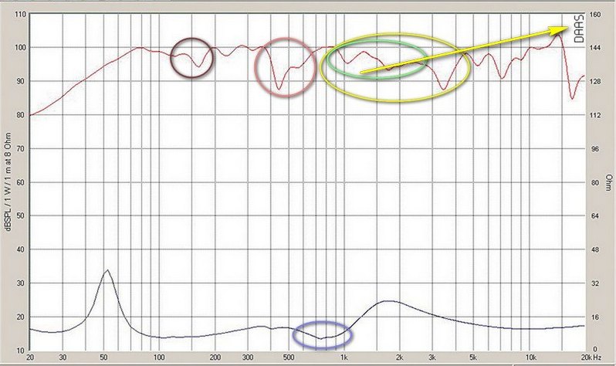Click the red curve's start at 20 Hz
The image size is (616, 366).
[x=30, y=115]
